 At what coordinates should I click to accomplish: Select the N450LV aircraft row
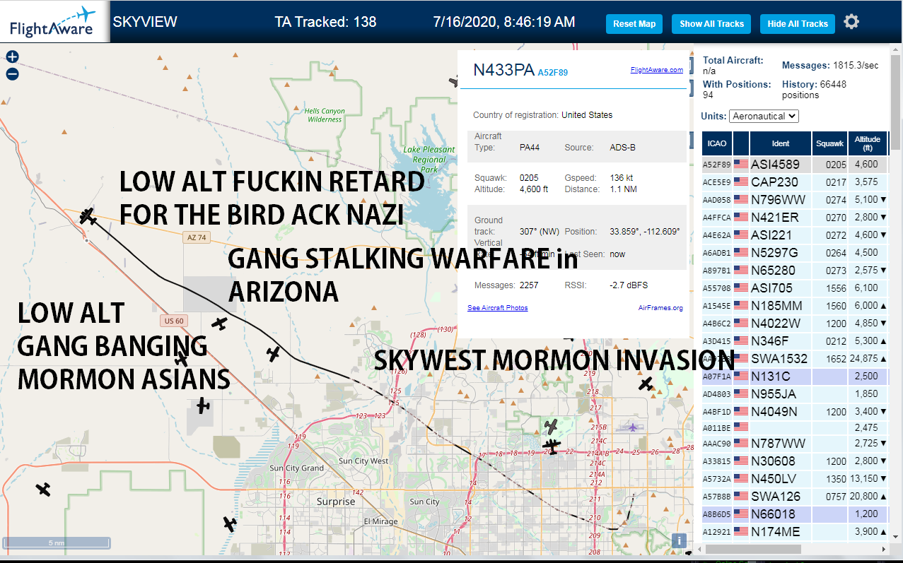tap(796, 479)
